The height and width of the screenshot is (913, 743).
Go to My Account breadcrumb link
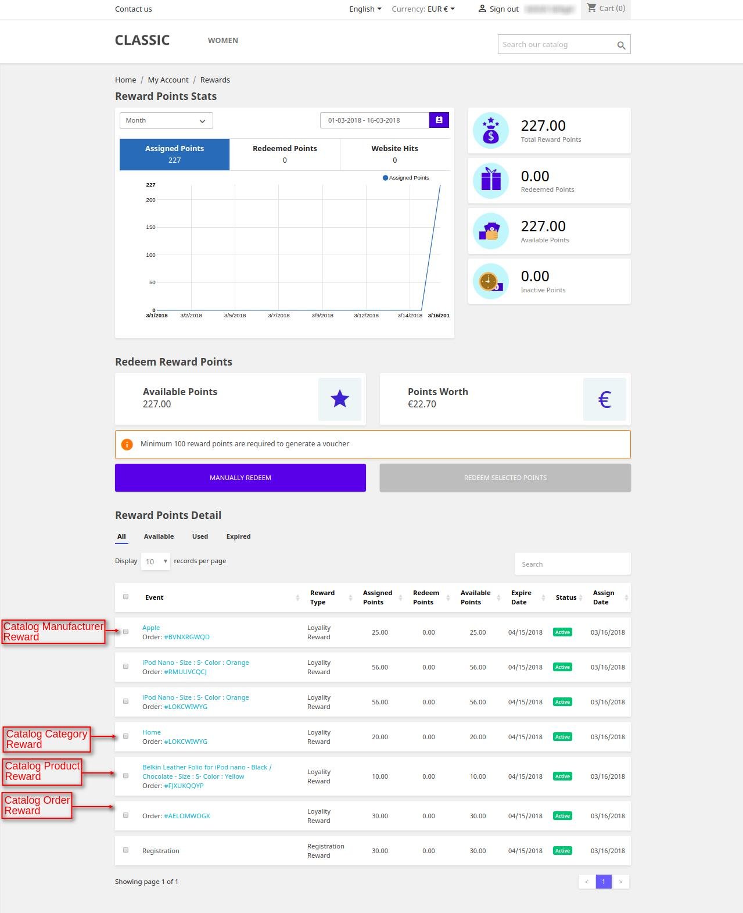(x=168, y=80)
